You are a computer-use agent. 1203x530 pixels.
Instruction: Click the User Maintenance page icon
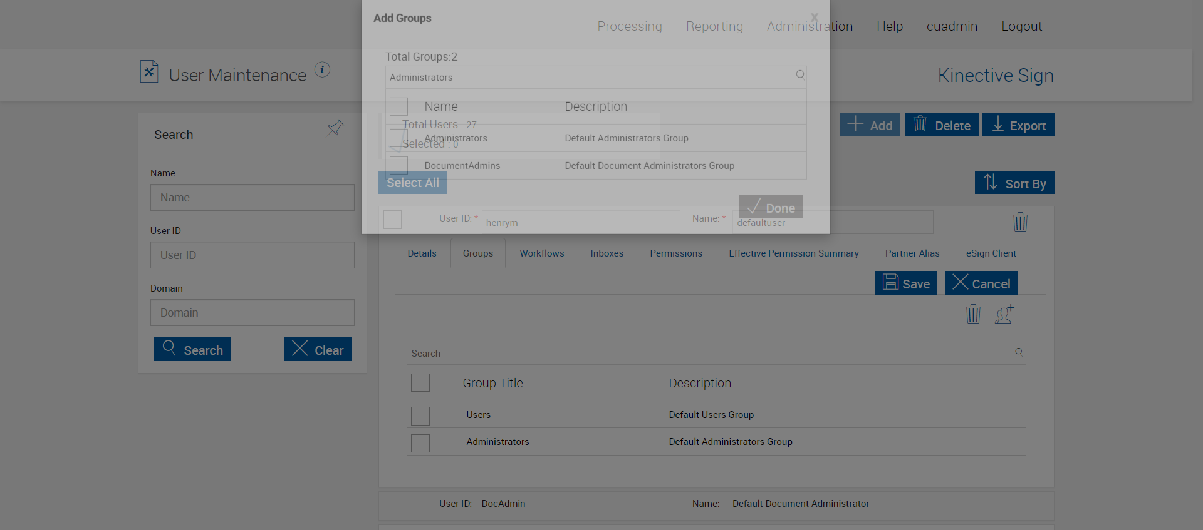tap(149, 71)
